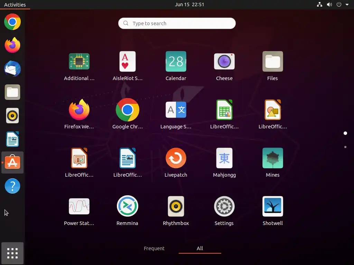The width and height of the screenshot is (354, 265).
Task: Open the Livepatch app
Action: click(176, 158)
